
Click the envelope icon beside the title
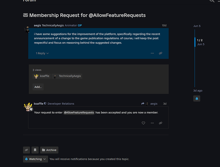coord(25,15)
